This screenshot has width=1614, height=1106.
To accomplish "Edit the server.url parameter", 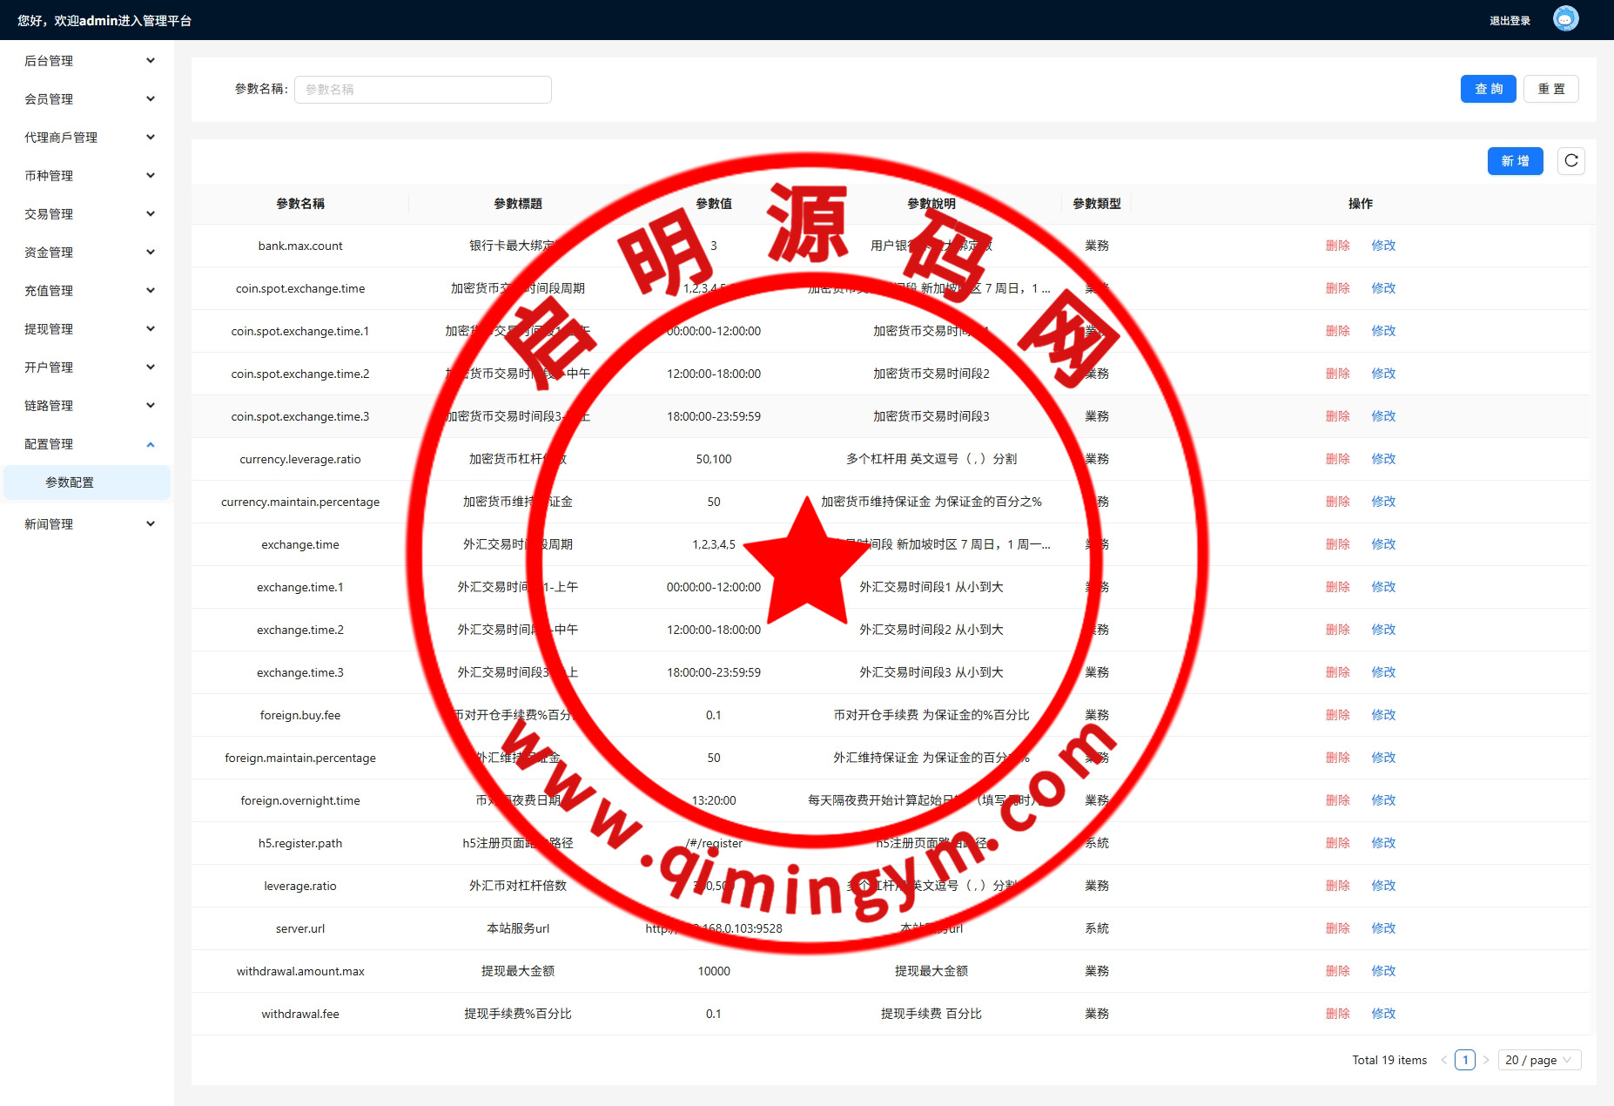I will point(1383,928).
